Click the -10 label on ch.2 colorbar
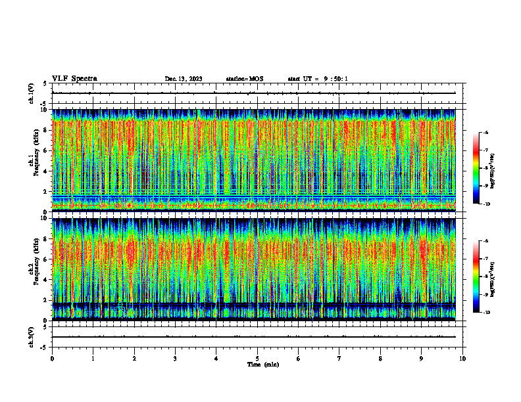This screenshot has width=521, height=402. [486, 313]
